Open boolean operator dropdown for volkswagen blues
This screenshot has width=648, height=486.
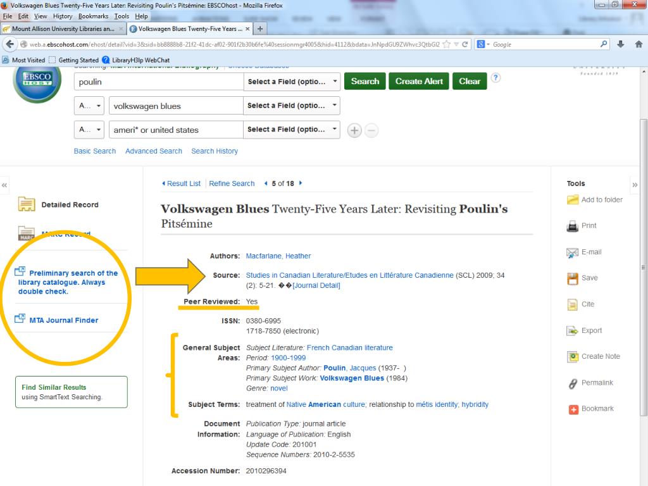(90, 106)
